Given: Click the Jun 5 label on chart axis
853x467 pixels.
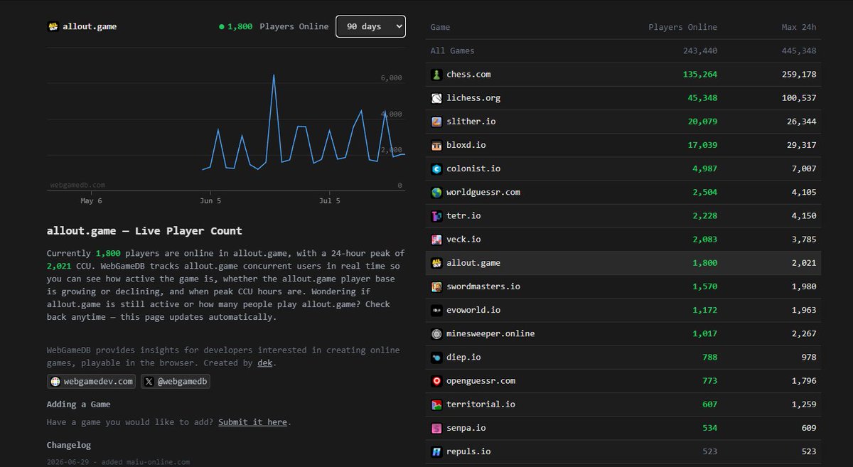Looking at the screenshot, I should click(x=210, y=201).
